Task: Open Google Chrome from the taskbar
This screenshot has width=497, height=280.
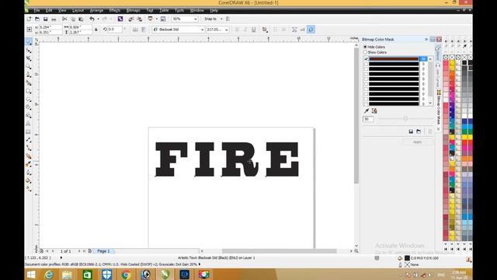Action: pos(126,275)
